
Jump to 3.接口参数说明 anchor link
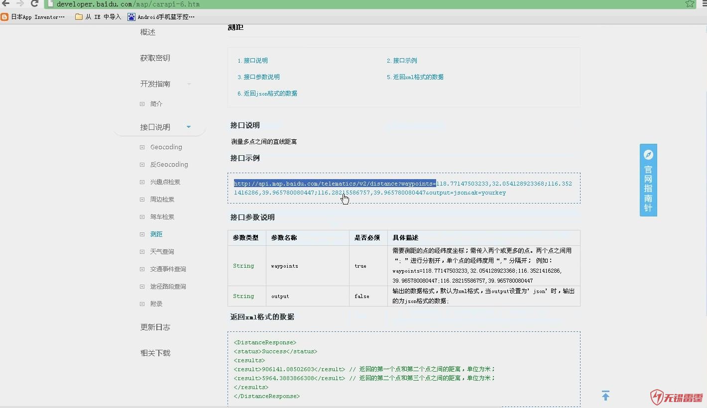click(x=258, y=77)
